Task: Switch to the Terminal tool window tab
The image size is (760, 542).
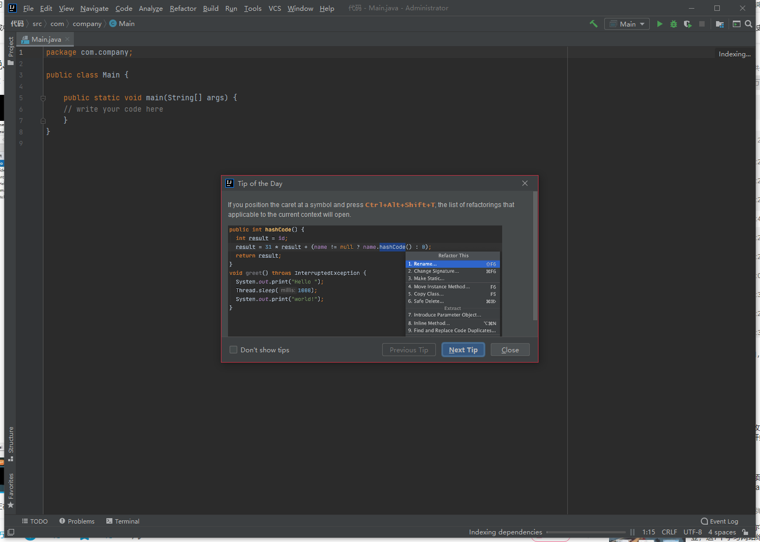Action: (x=123, y=521)
